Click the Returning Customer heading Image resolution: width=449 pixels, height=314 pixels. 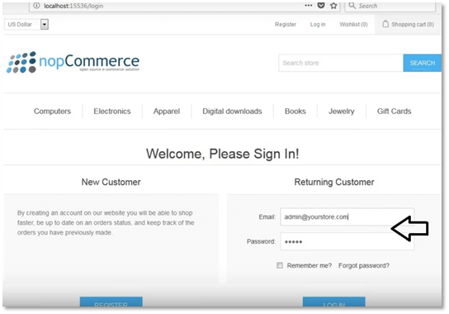334,182
